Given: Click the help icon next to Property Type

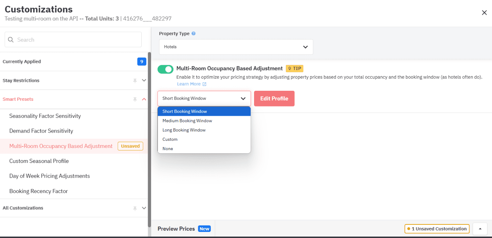Looking at the screenshot, I should tap(193, 33).
